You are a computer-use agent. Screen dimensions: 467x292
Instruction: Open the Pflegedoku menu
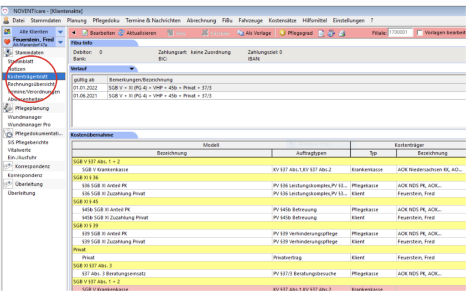coord(106,21)
